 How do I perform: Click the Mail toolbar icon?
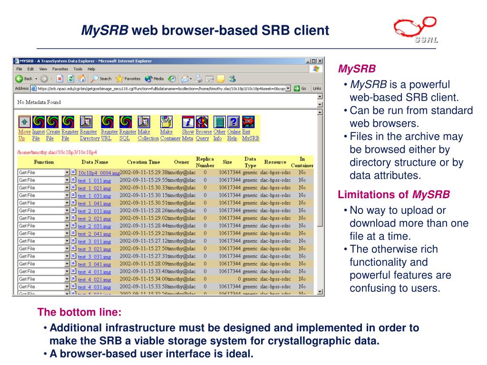185,79
